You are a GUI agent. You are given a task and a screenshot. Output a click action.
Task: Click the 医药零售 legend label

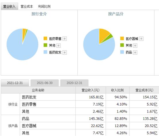click(x=55, y=39)
